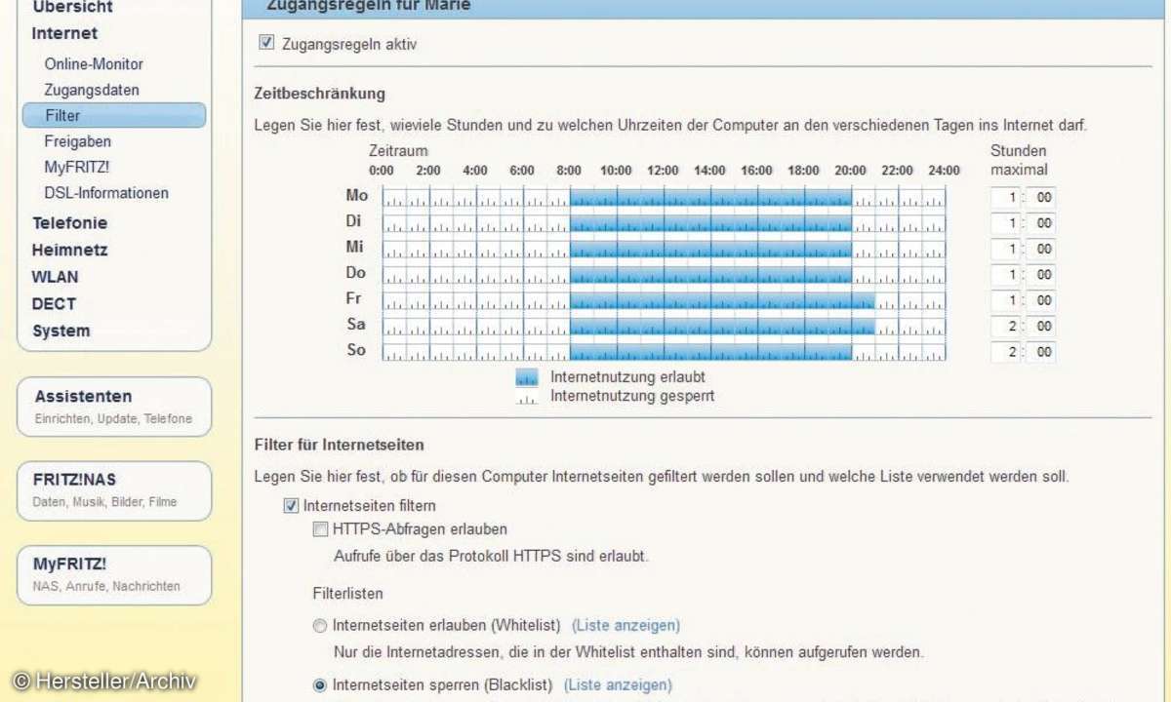Click the Zeitbeschränkung heading
Screen dimensions: 1171x702
click(x=320, y=94)
